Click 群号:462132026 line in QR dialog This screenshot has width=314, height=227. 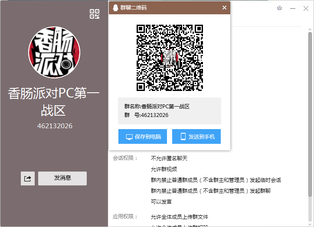[147, 115]
